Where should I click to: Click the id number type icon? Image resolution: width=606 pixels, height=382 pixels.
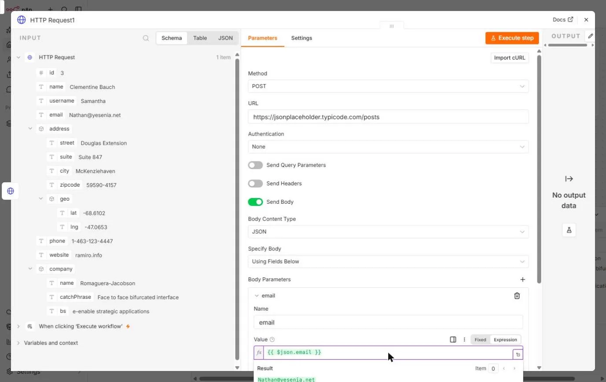point(41,73)
